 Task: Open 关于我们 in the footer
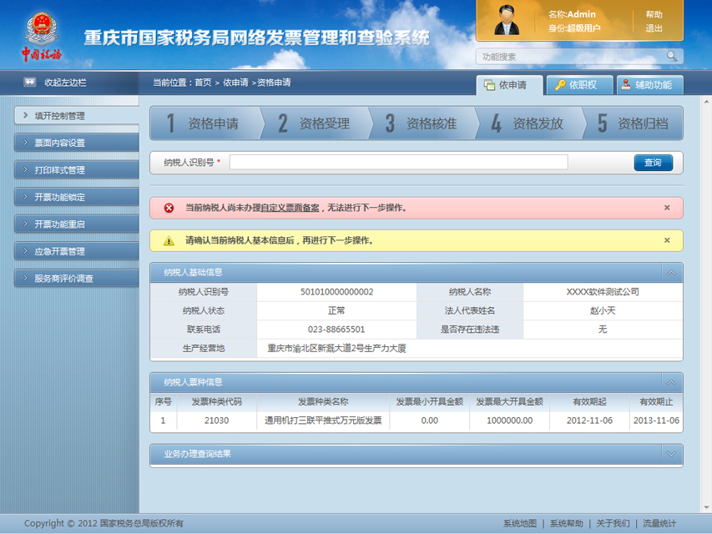(x=613, y=523)
